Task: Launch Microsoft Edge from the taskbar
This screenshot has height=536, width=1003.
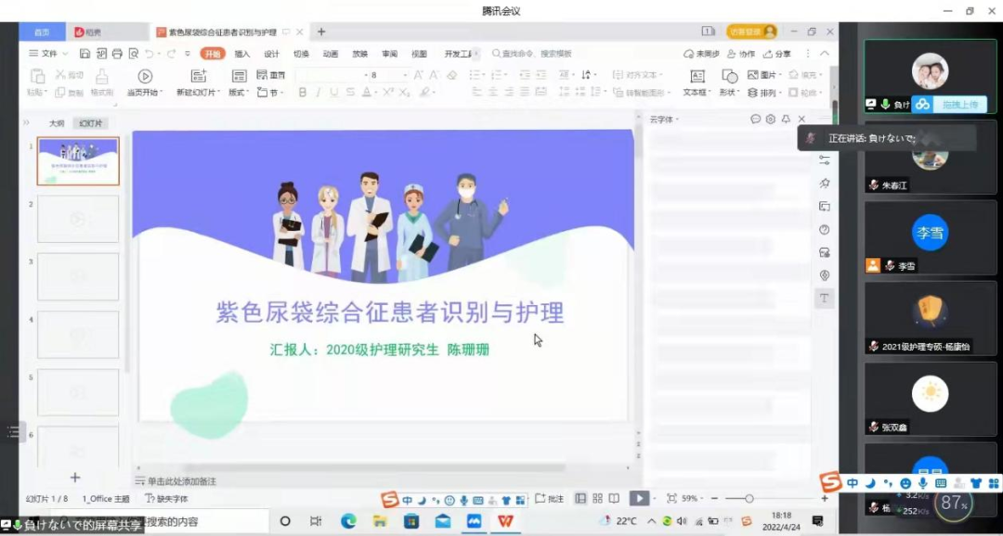Action: (x=348, y=521)
